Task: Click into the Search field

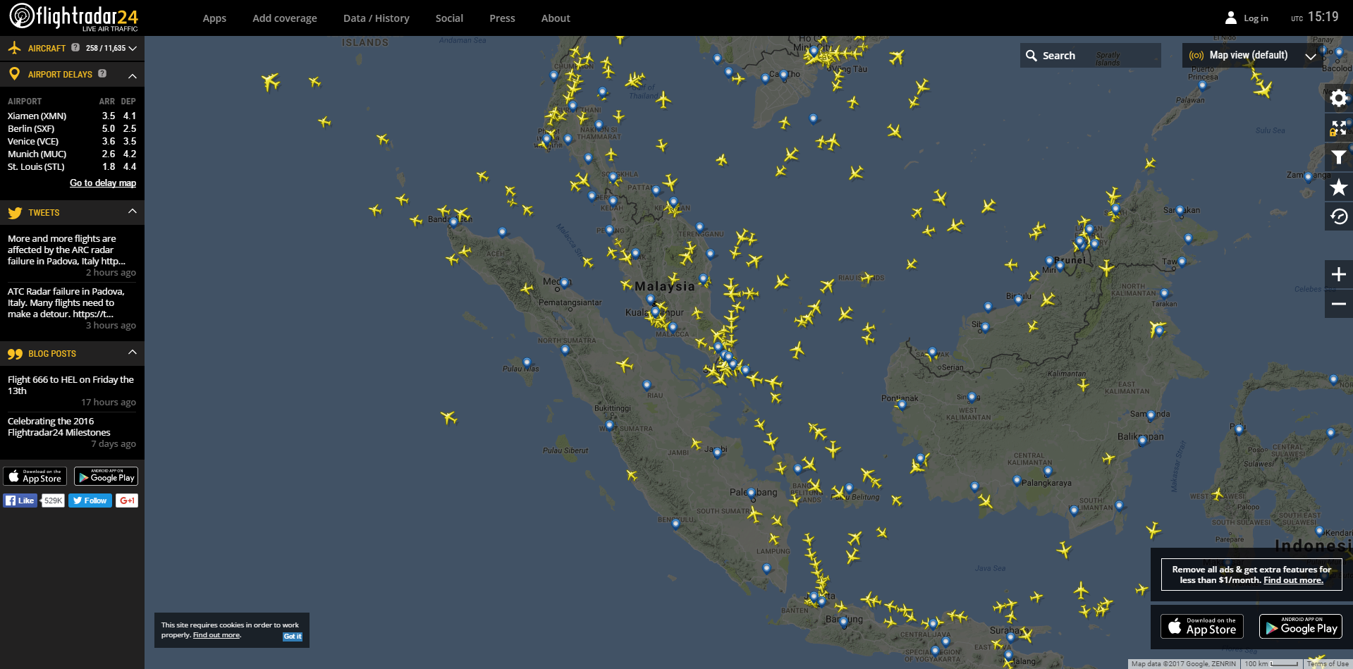Action: 1090,56
